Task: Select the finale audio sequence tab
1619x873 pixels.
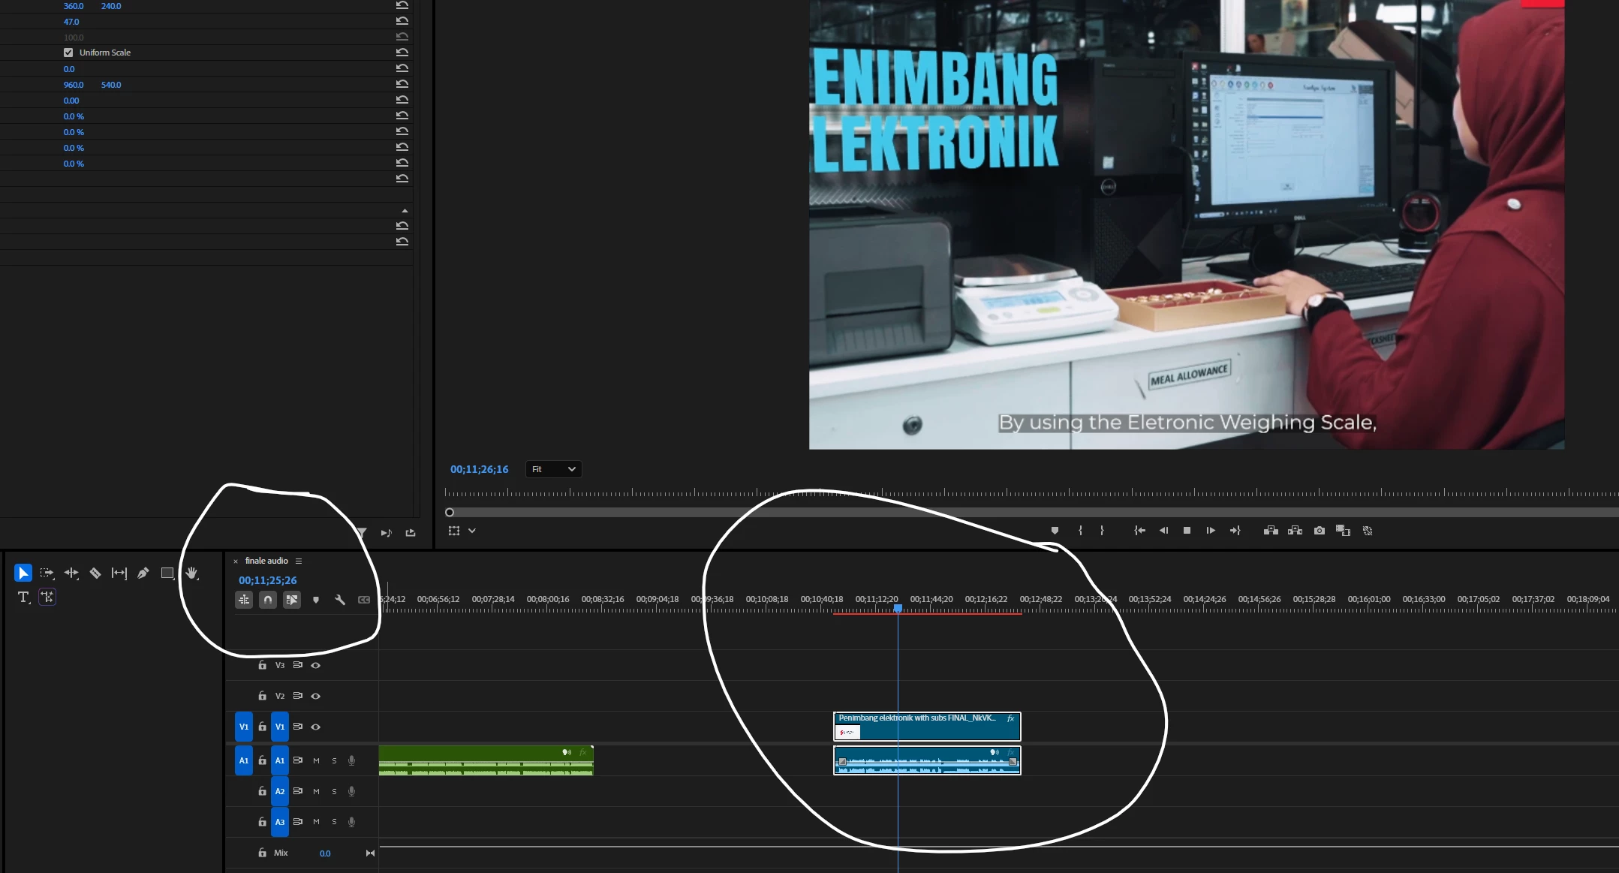Action: pos(266,561)
